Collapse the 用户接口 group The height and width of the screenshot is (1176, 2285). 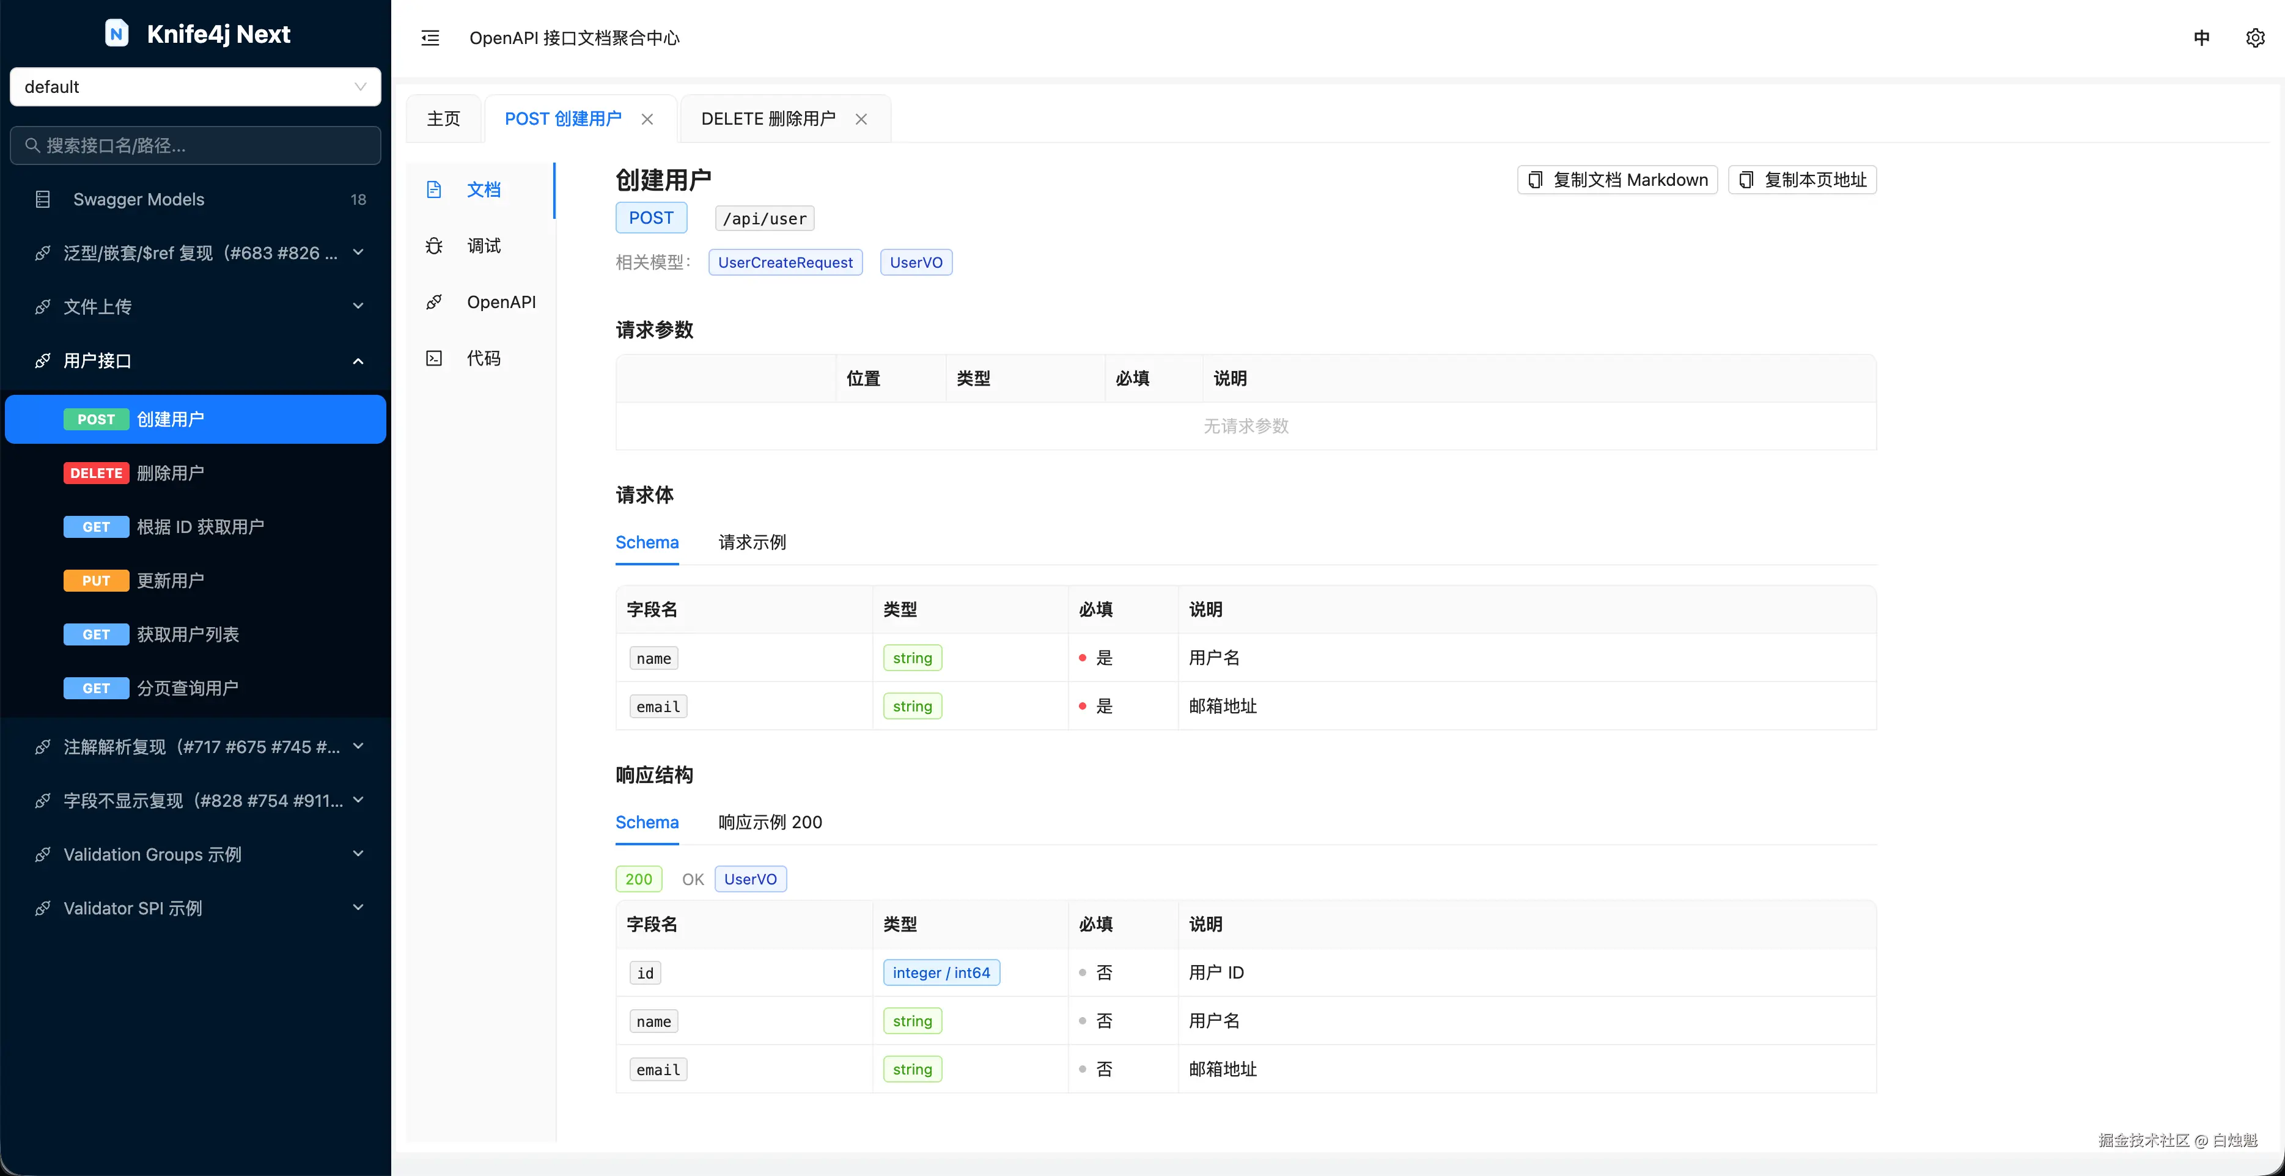click(358, 361)
